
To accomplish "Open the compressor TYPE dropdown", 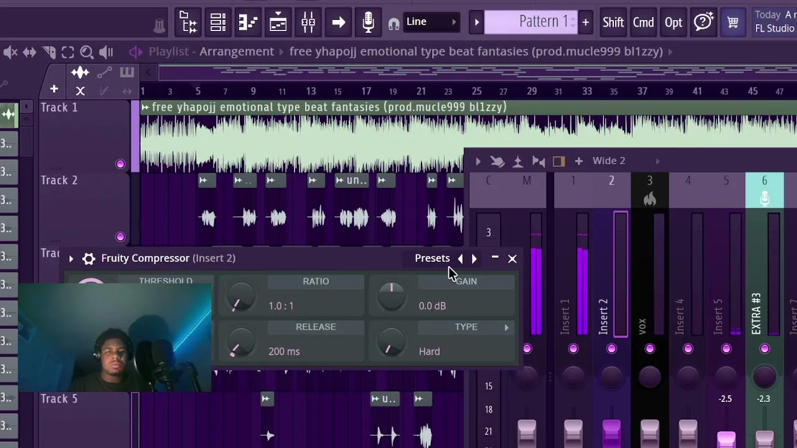I will [466, 327].
